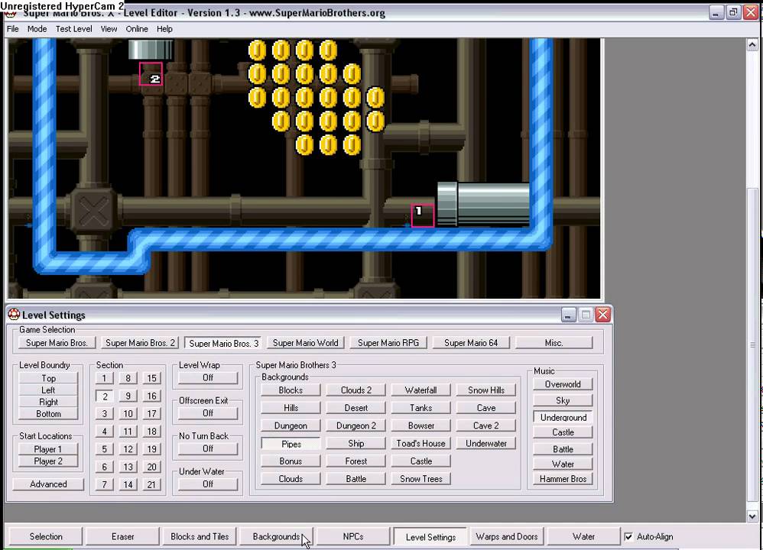Open Blocks and Tiles tab
Image resolution: width=763 pixels, height=550 pixels.
[200, 536]
